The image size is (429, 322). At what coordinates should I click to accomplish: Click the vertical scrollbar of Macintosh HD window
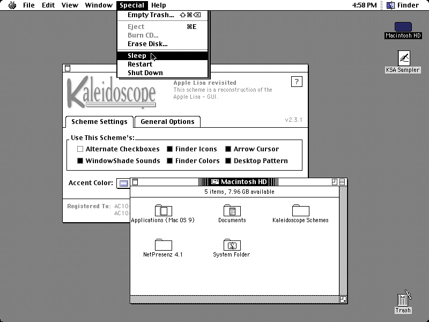(343, 241)
